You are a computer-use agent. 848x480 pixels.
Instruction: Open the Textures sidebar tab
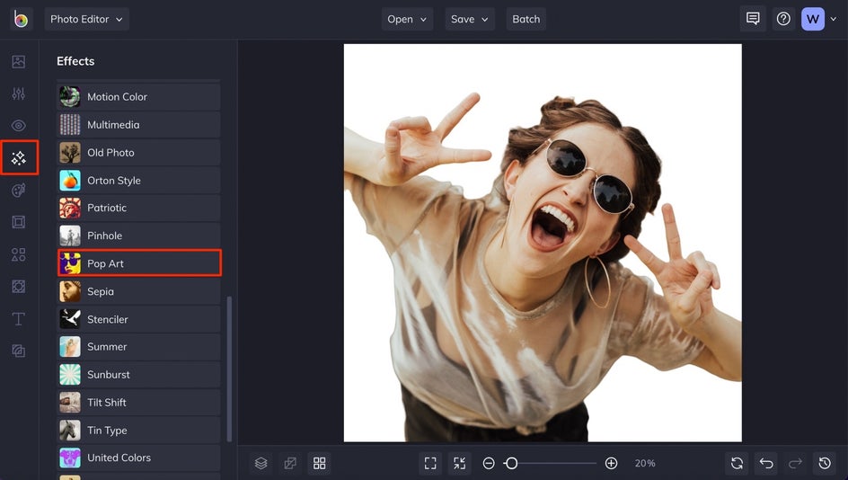[18, 351]
